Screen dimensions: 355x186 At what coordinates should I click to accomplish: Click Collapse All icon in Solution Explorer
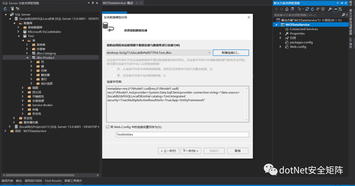(318, 9)
